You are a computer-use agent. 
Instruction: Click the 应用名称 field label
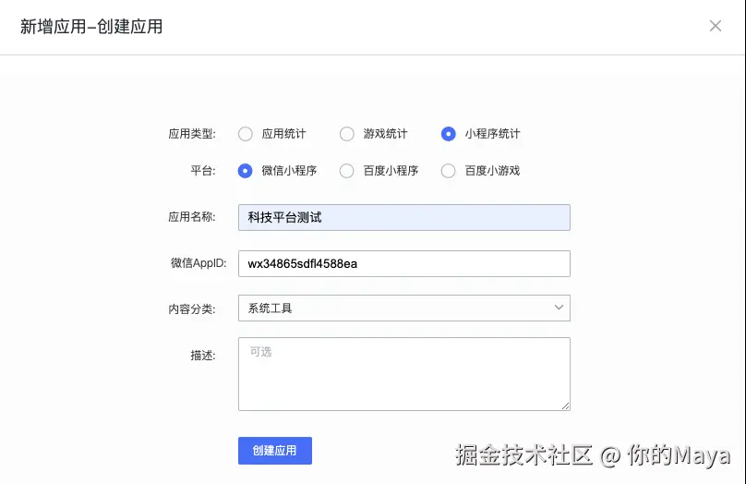coord(191,217)
